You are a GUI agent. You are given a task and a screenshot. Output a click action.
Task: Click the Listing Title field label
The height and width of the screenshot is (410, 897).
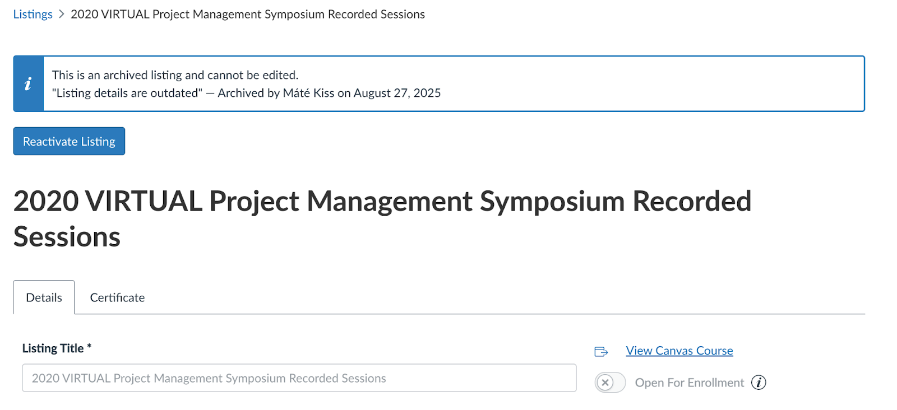pos(53,348)
